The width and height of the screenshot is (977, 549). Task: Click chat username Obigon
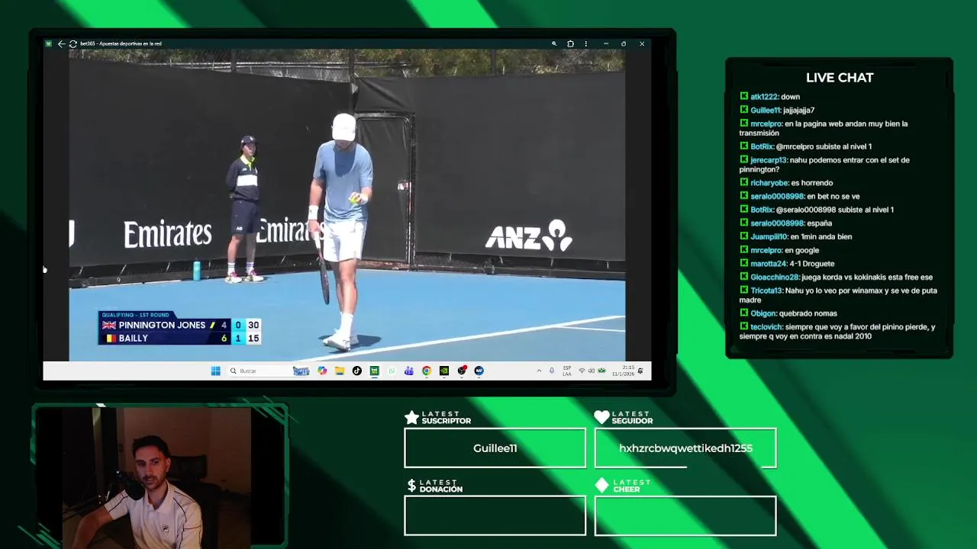(x=763, y=313)
